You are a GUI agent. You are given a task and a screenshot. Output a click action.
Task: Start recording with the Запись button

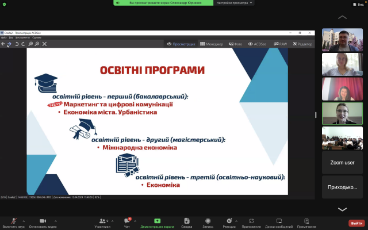tap(208, 221)
